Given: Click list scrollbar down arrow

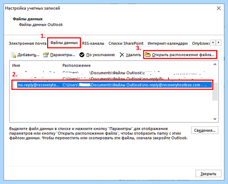Looking at the screenshot, I should click(x=215, y=119).
